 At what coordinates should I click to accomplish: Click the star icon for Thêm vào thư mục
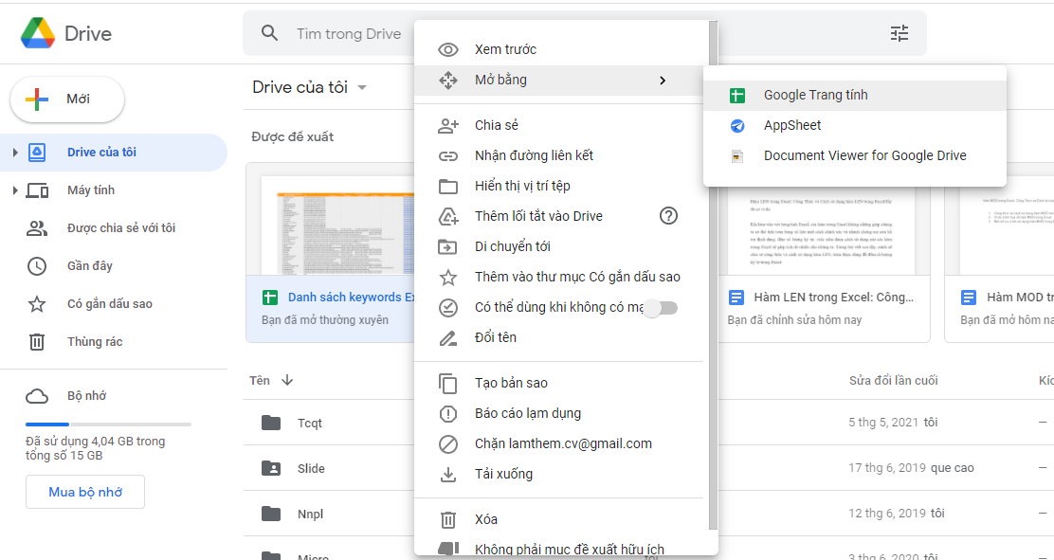click(447, 277)
